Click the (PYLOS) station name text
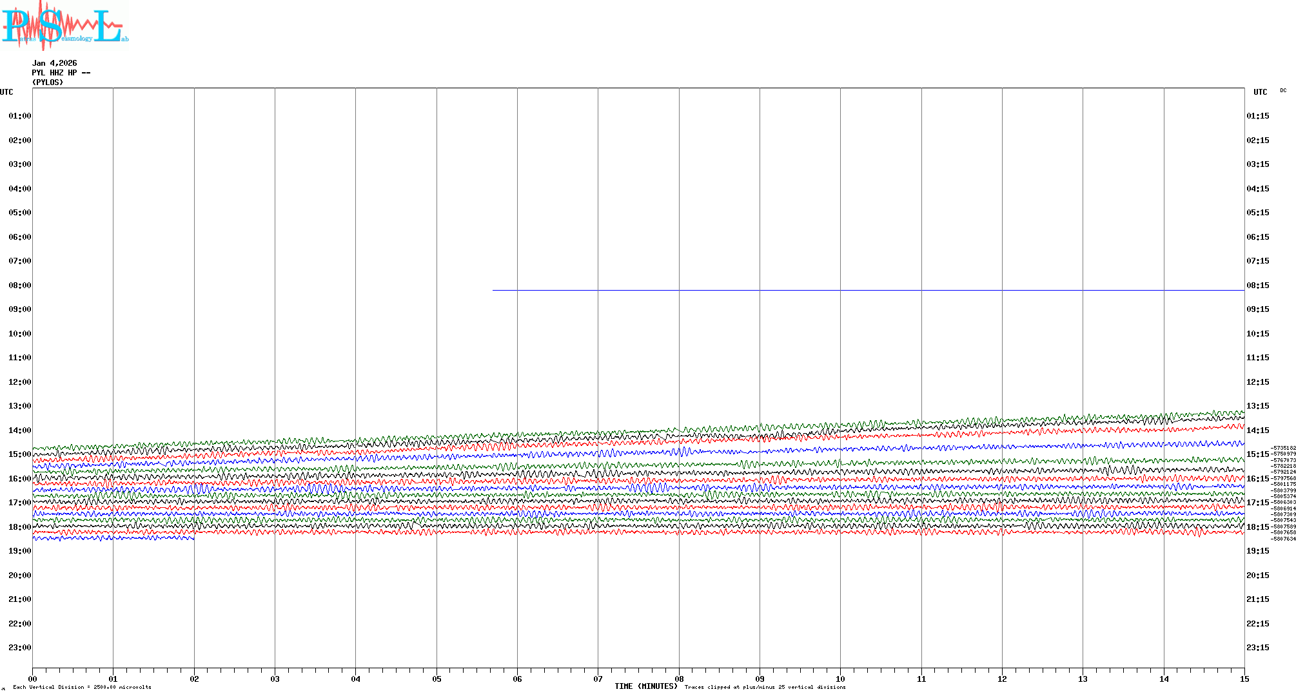1296x696 pixels. point(48,82)
